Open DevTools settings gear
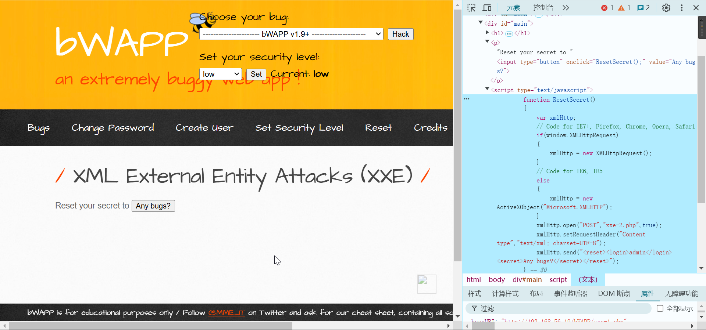 666,8
